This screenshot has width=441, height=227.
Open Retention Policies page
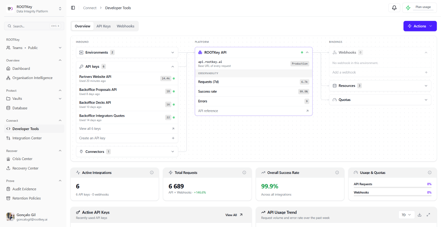click(x=34, y=198)
